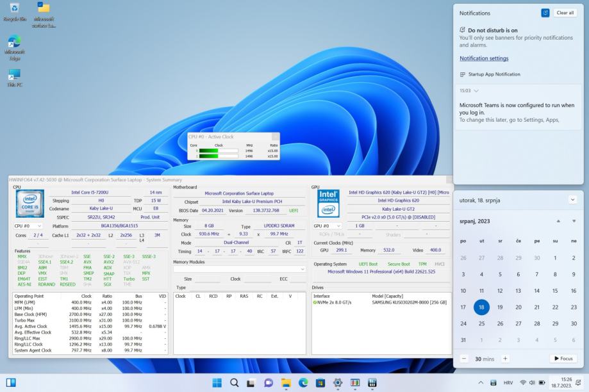Image resolution: width=589 pixels, height=392 pixels.
Task: Click the Intel Graphics logo
Action: pyautogui.click(x=328, y=203)
